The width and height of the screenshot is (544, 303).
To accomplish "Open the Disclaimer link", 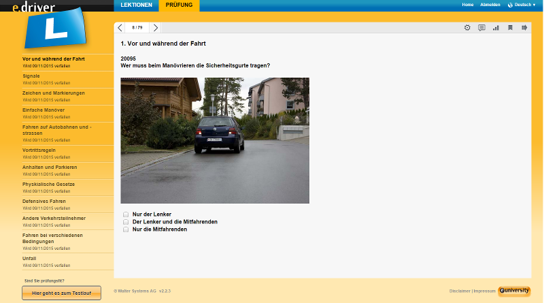I will point(460,291).
